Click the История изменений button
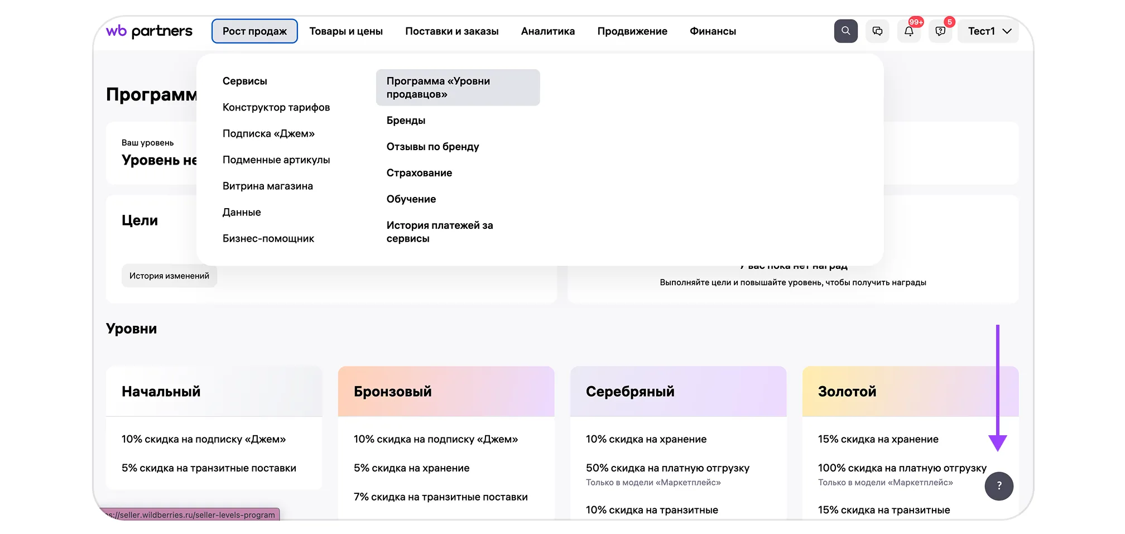The image size is (1125, 534). pos(169,276)
